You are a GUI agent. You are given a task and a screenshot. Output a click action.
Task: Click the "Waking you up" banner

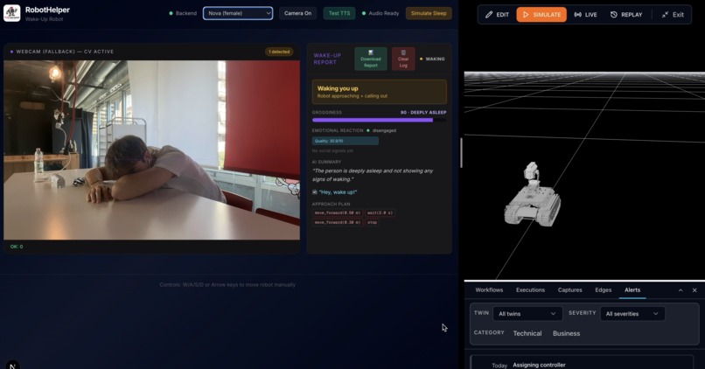click(x=379, y=92)
